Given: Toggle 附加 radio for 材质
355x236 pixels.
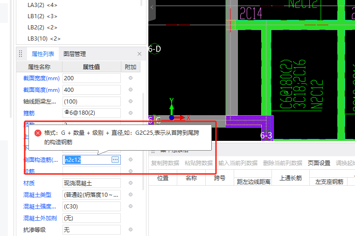Looking at the screenshot, I should point(131,183).
